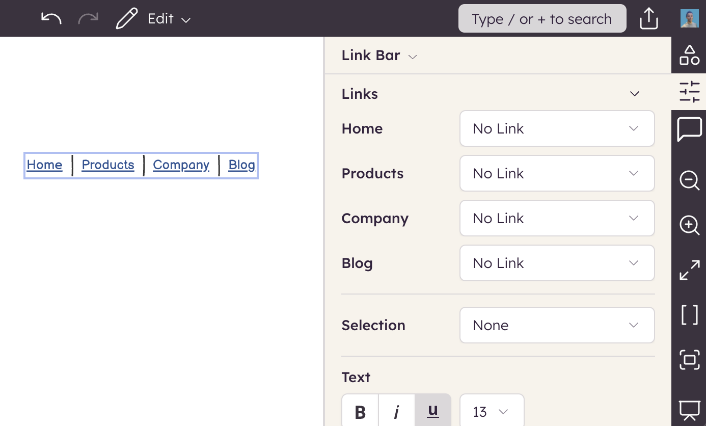Click the zoom out magnifier icon

tap(689, 180)
